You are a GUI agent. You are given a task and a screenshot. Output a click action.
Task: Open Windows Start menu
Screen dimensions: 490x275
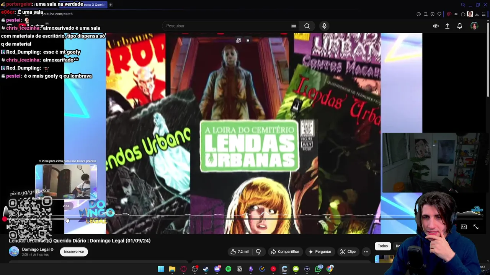pos(161,269)
